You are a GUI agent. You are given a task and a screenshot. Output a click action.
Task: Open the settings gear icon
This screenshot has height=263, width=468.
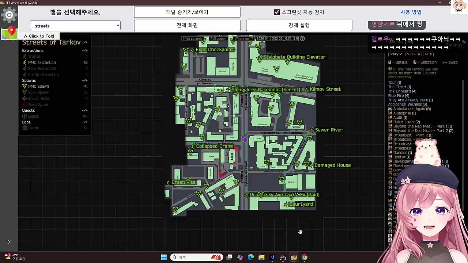click(9, 15)
